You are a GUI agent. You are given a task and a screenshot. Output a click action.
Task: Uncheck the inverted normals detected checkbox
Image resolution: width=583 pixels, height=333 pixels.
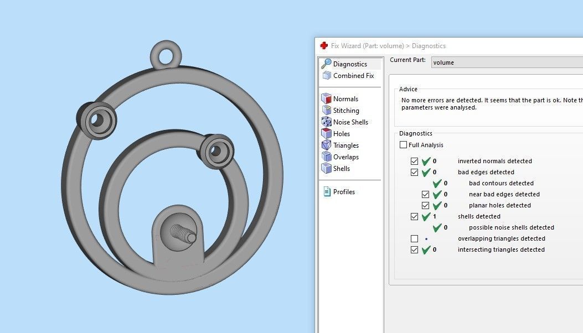414,161
